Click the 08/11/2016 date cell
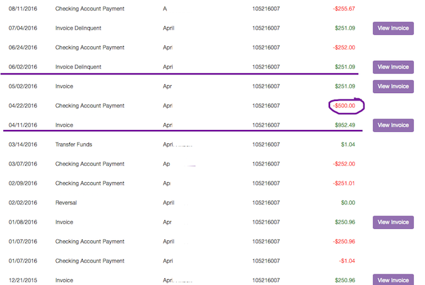The image size is (425, 285). click(22, 9)
